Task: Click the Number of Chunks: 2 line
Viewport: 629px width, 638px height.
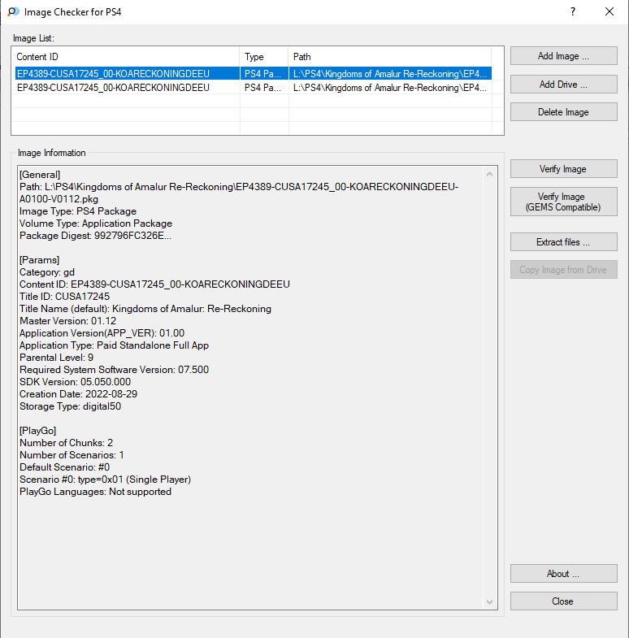Action: click(67, 443)
